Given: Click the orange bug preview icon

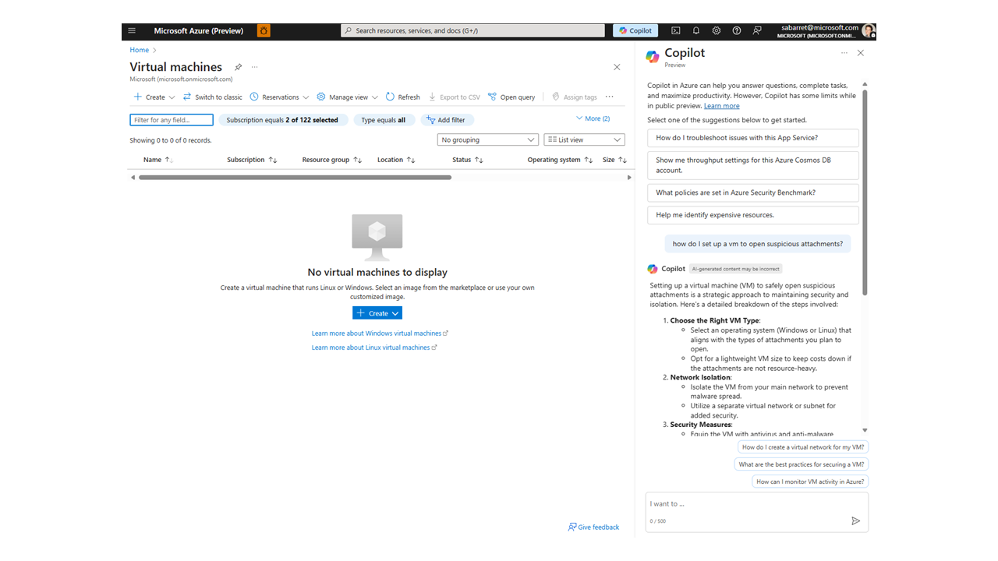Looking at the screenshot, I should coord(264,30).
